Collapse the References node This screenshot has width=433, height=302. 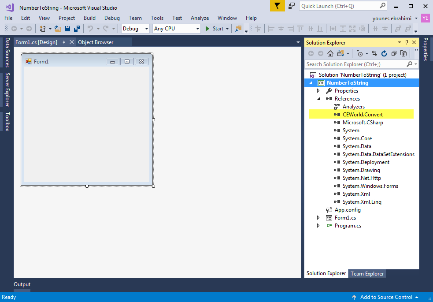[x=318, y=99]
